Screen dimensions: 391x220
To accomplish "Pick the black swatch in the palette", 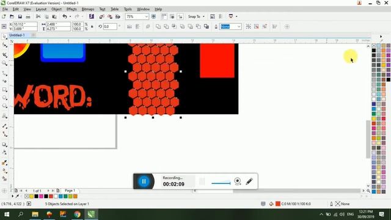I will coord(373,50).
